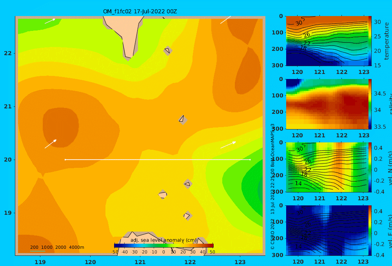Click latitude tick 21 on the main map
This screenshot has width=392, height=266.
[x=8, y=106]
